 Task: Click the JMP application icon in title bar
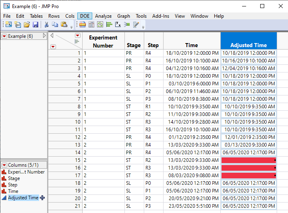pyautogui.click(x=7, y=6)
